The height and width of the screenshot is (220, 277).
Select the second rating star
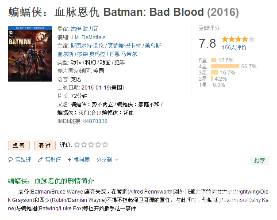click(x=84, y=145)
